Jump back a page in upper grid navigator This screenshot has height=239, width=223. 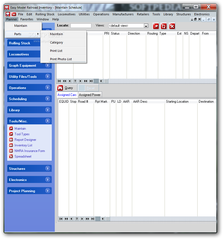65,81
